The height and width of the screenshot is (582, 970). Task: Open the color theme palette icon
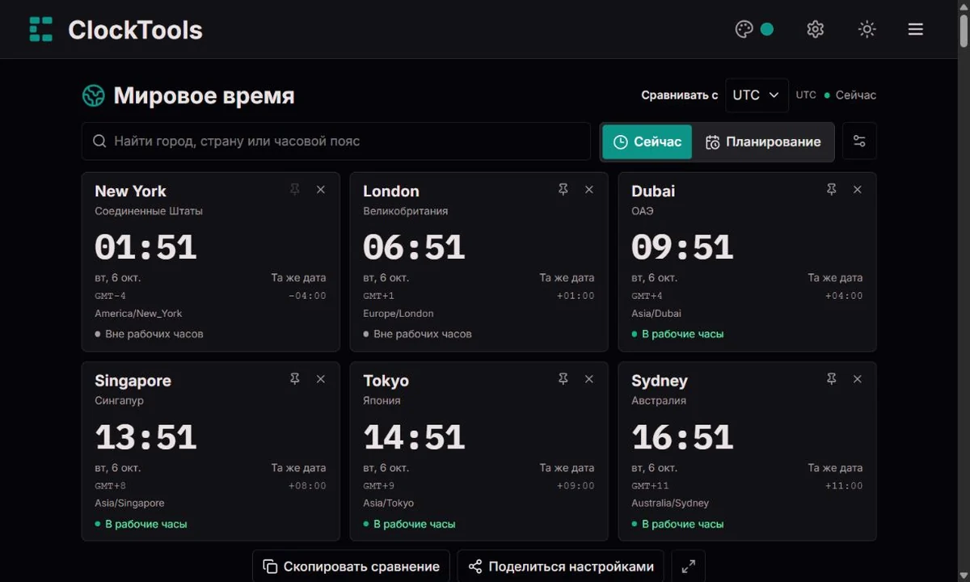(x=744, y=29)
